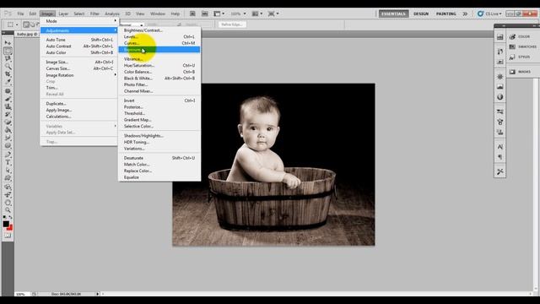This screenshot has height=304, width=540.
Task: Click the Refine Edge button
Action: pyautogui.click(x=232, y=24)
